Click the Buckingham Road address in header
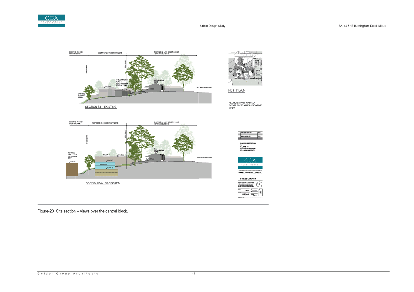The image size is (414, 292). coord(362,26)
